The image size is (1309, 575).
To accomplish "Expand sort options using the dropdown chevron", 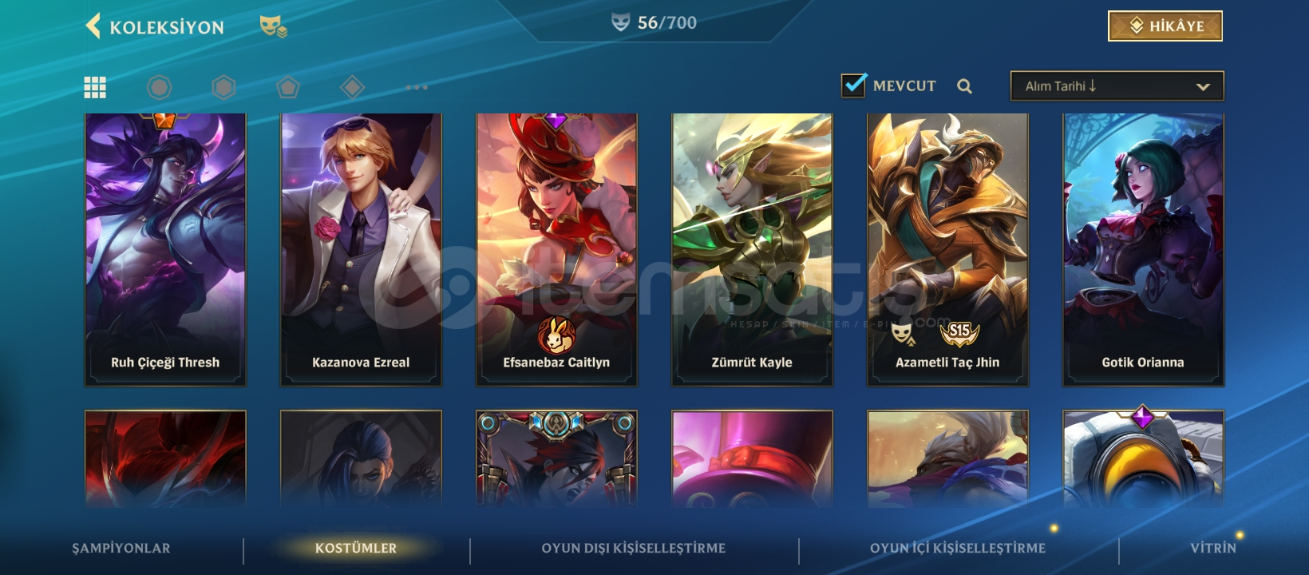I will [1203, 87].
